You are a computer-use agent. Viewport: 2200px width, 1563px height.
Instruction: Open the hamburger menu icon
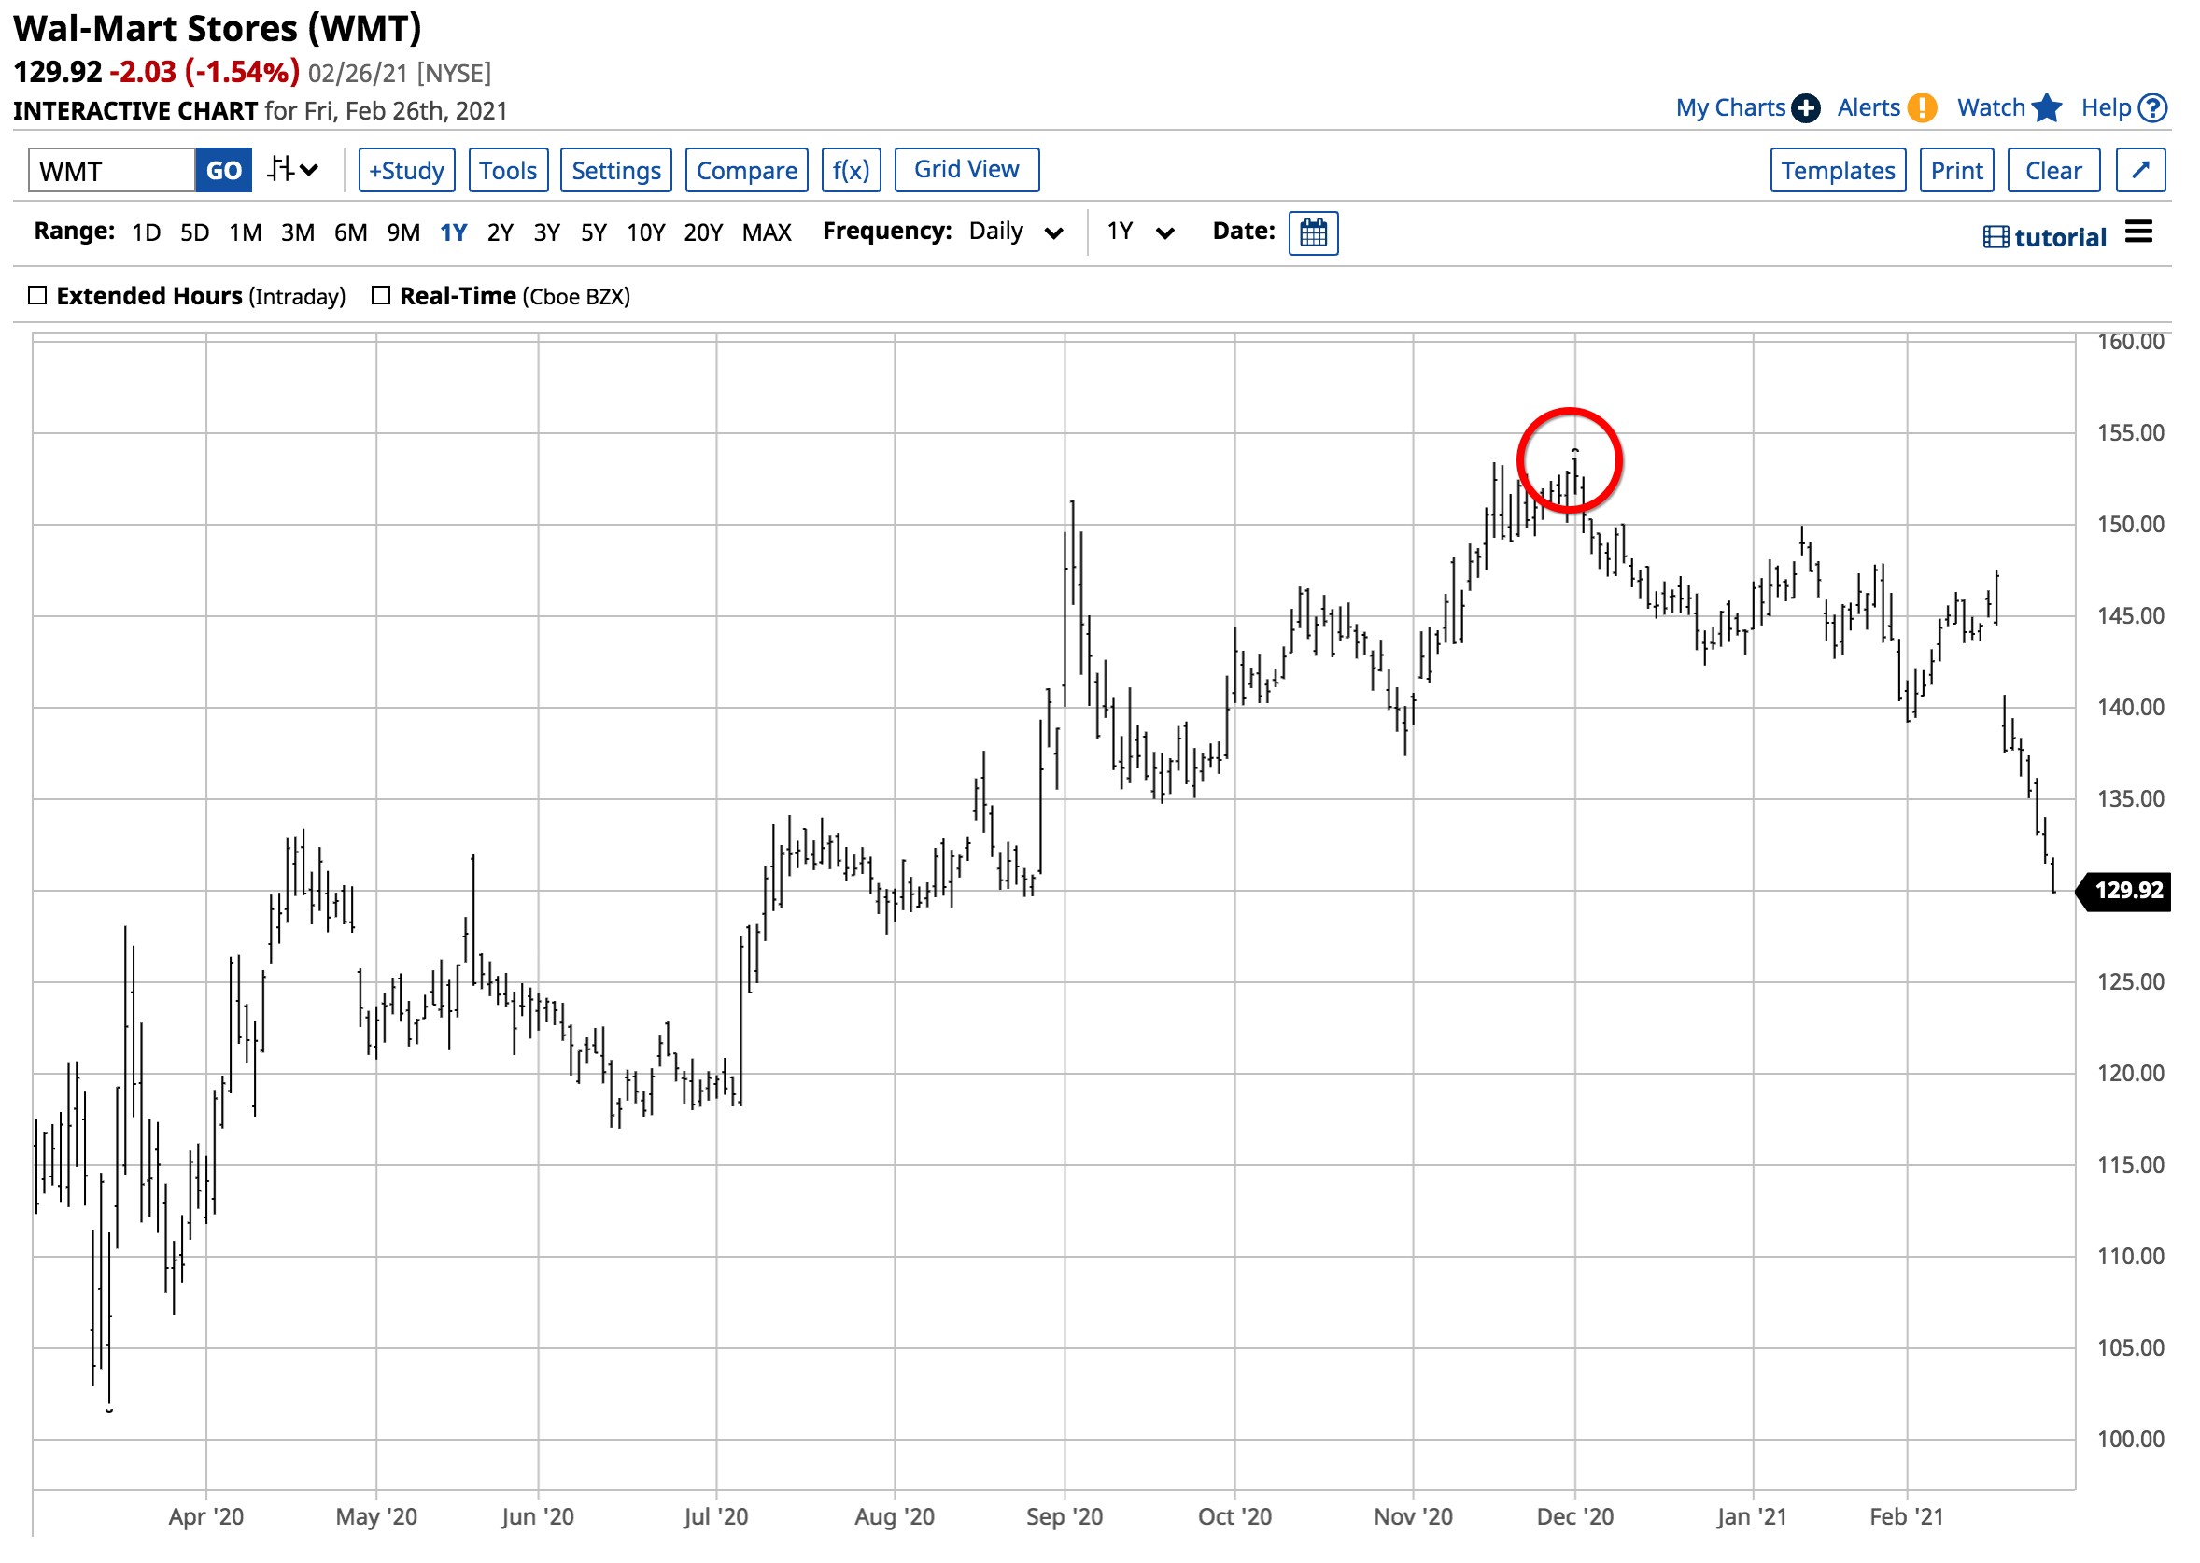[x=2137, y=232]
